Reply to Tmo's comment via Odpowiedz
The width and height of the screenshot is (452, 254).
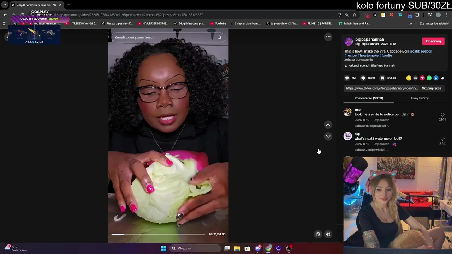[x=381, y=120]
